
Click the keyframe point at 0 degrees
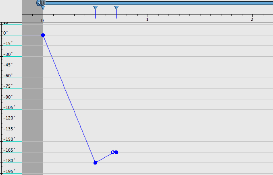[43, 35]
